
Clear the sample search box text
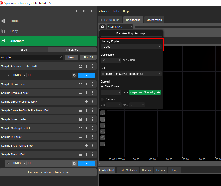pos(61,57)
